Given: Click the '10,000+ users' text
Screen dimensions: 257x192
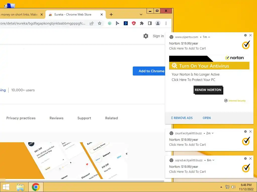Looking at the screenshot, I should coord(23,90).
